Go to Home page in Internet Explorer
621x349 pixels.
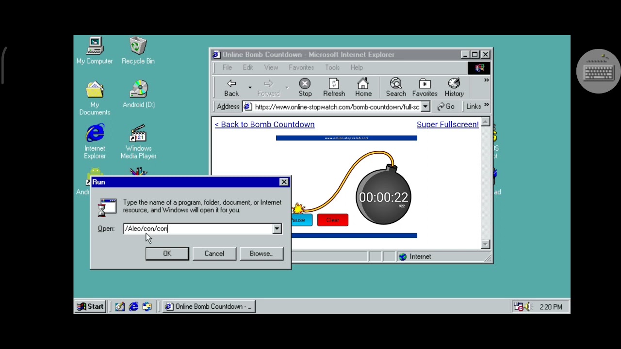pyautogui.click(x=363, y=88)
